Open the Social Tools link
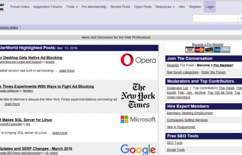Image resolution: width=242 pixels, height=155 pixels. point(176,150)
